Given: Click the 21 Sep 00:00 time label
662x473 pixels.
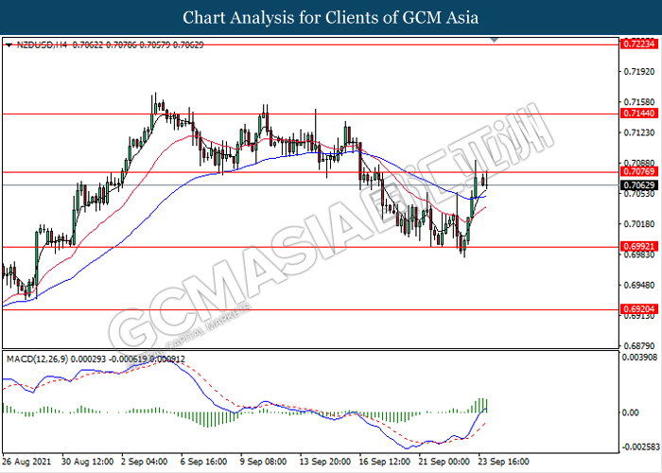Looking at the screenshot, I should tap(444, 462).
